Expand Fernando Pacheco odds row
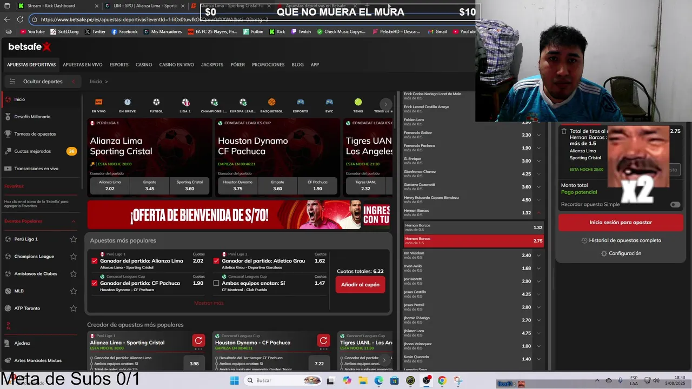 [x=538, y=148]
